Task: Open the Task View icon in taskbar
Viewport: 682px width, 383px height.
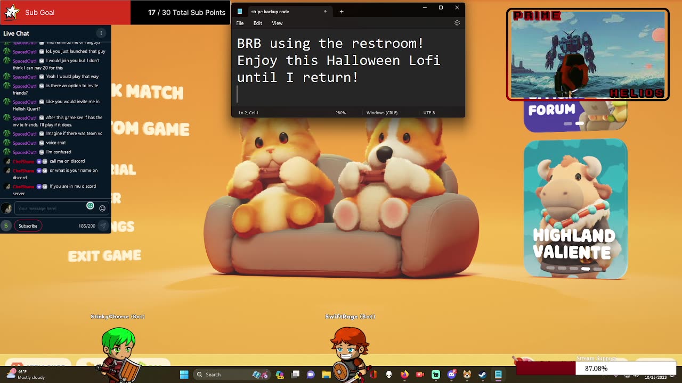Action: coord(295,374)
